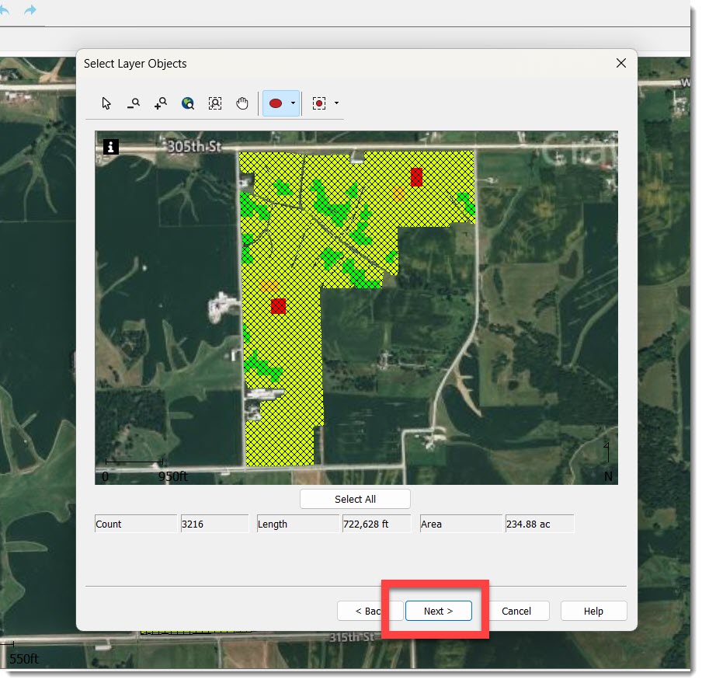Click the zoom out magnifier tool
The height and width of the screenshot is (683, 702).
[134, 103]
